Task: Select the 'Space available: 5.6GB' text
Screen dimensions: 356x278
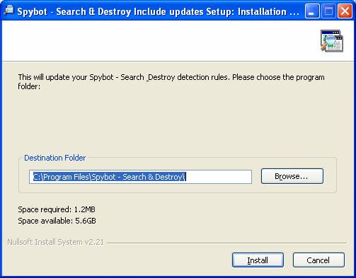Action: click(x=57, y=221)
